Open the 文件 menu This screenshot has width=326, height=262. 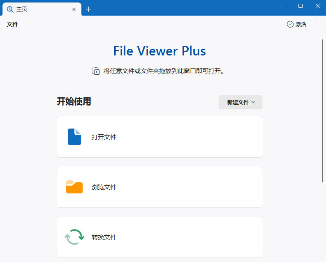12,24
